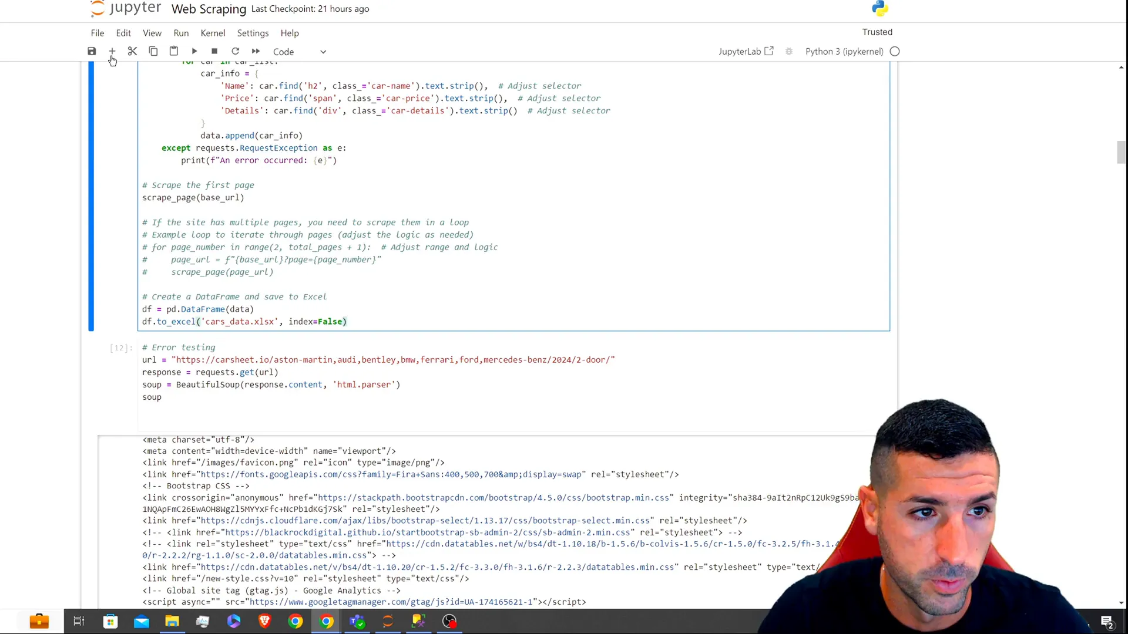Paste cell from clipboard
This screenshot has width=1128, height=634.
pos(173,52)
